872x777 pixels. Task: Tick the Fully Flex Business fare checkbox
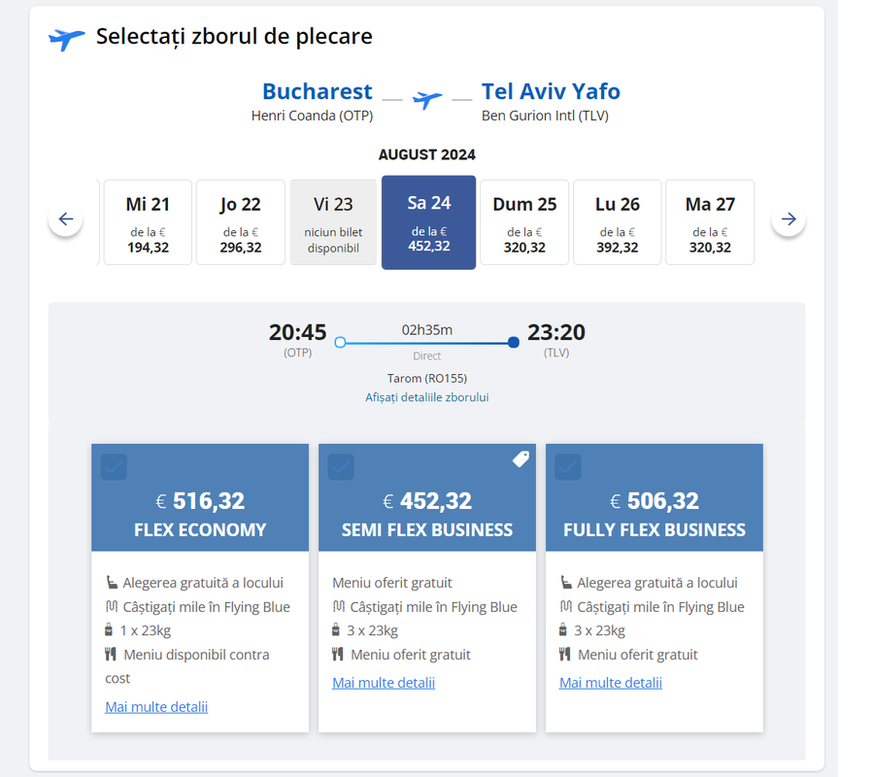click(568, 467)
